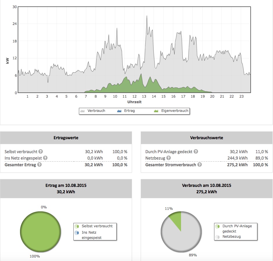Click the Verbrauchswerte table header
This screenshot has height=261, width=273.
coord(207,138)
